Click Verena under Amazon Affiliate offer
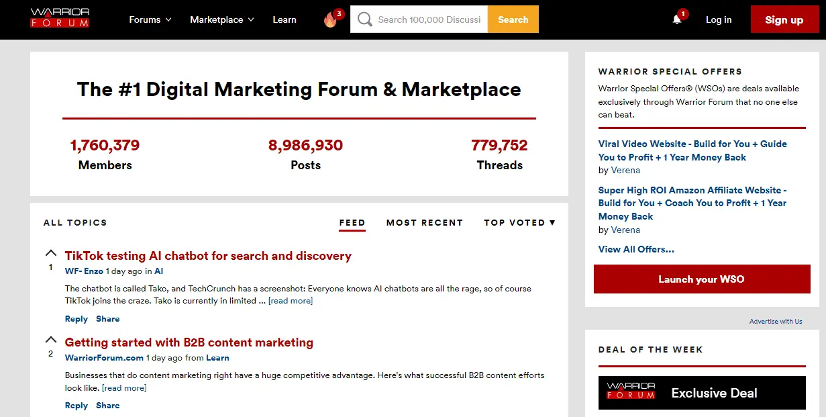 pos(625,230)
